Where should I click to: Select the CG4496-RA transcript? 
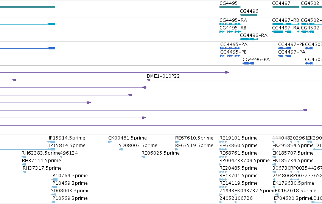click(249, 39)
